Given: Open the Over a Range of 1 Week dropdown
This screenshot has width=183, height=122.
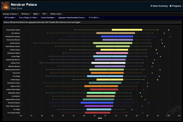Looking at the screenshot, I should click(x=28, y=18).
